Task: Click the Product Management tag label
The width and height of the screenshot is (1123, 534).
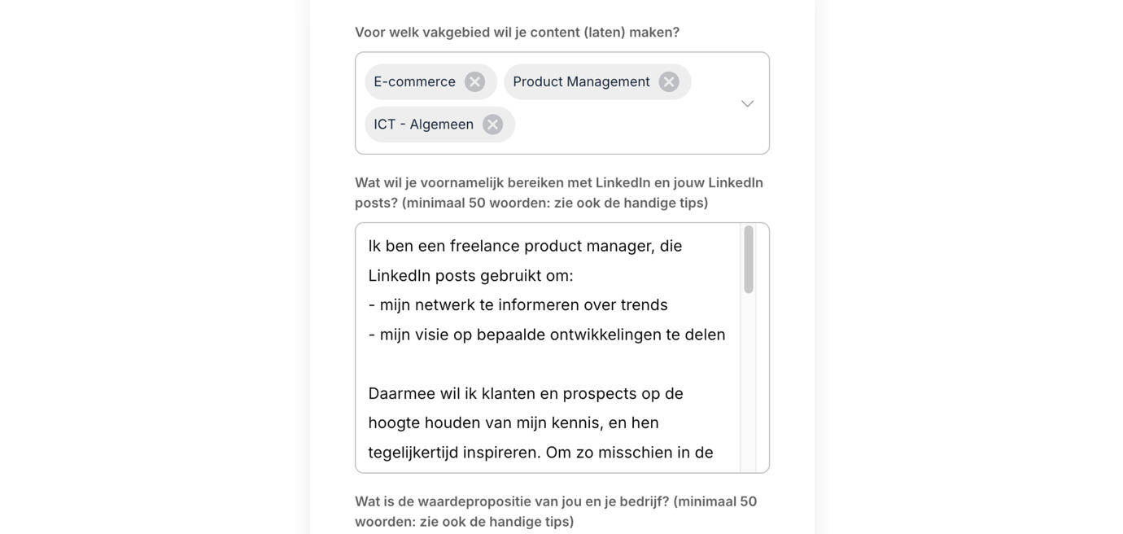Action: point(581,82)
